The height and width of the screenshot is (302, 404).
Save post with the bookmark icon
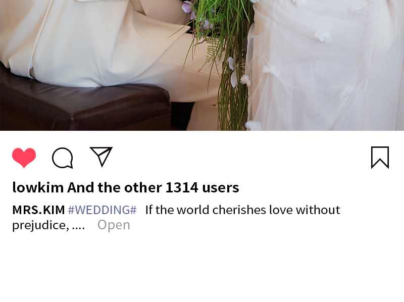(380, 158)
